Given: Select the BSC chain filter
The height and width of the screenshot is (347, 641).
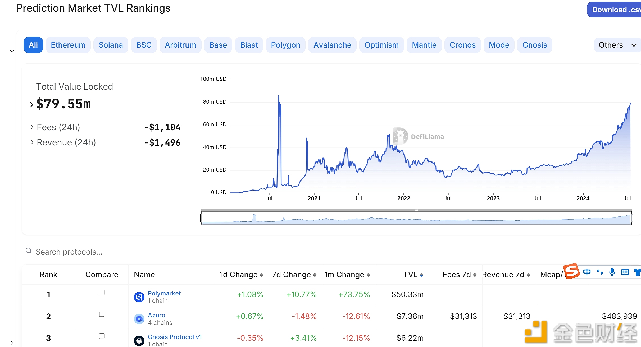Looking at the screenshot, I should click(x=144, y=45).
